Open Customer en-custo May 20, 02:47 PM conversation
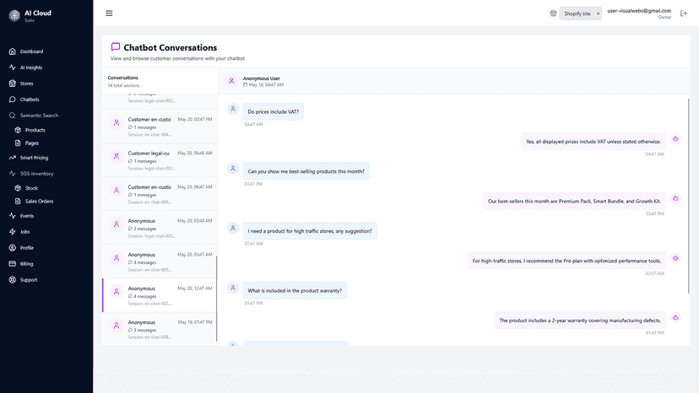 tap(160, 127)
